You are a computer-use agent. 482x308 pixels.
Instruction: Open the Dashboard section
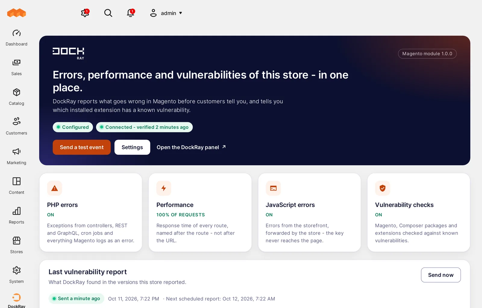[x=17, y=38]
